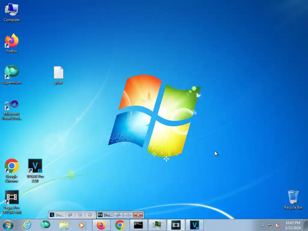Screen dimensions: 308x231
Task: Switch to Task Manager taskbar button
Action: [x=157, y=225]
